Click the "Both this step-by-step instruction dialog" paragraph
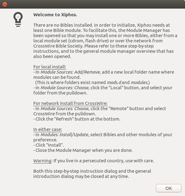 tap(92, 174)
